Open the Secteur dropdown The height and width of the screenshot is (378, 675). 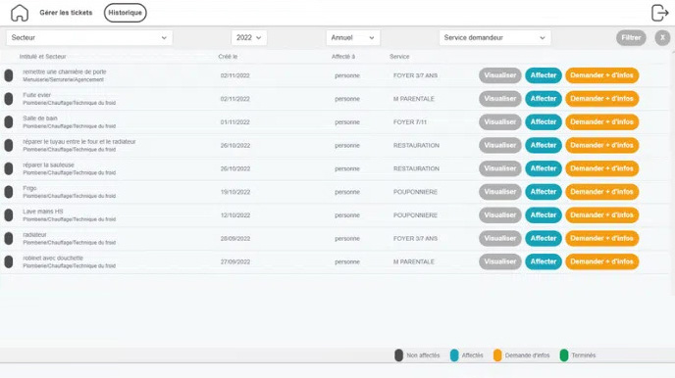pos(89,38)
